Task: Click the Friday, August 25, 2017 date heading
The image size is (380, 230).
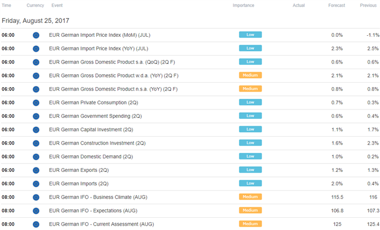Action: click(x=35, y=21)
